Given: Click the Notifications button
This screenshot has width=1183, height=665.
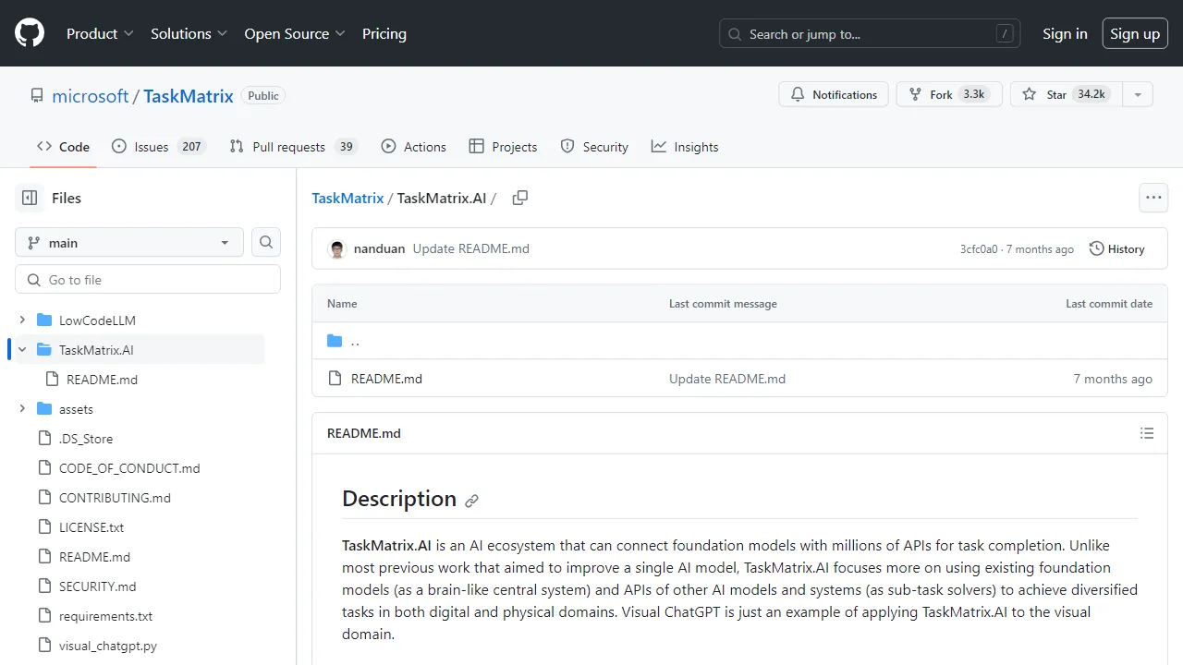Looking at the screenshot, I should click(834, 94).
